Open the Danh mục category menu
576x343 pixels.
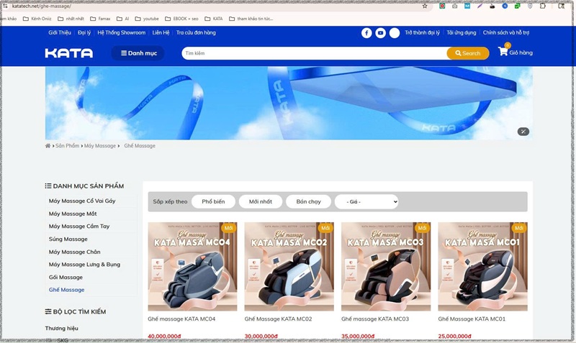coord(138,53)
